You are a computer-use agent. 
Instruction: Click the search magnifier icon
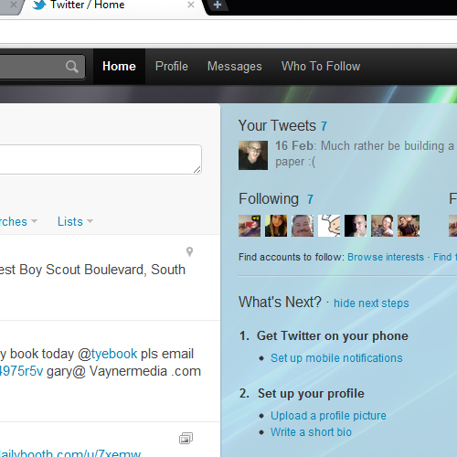pos(72,67)
